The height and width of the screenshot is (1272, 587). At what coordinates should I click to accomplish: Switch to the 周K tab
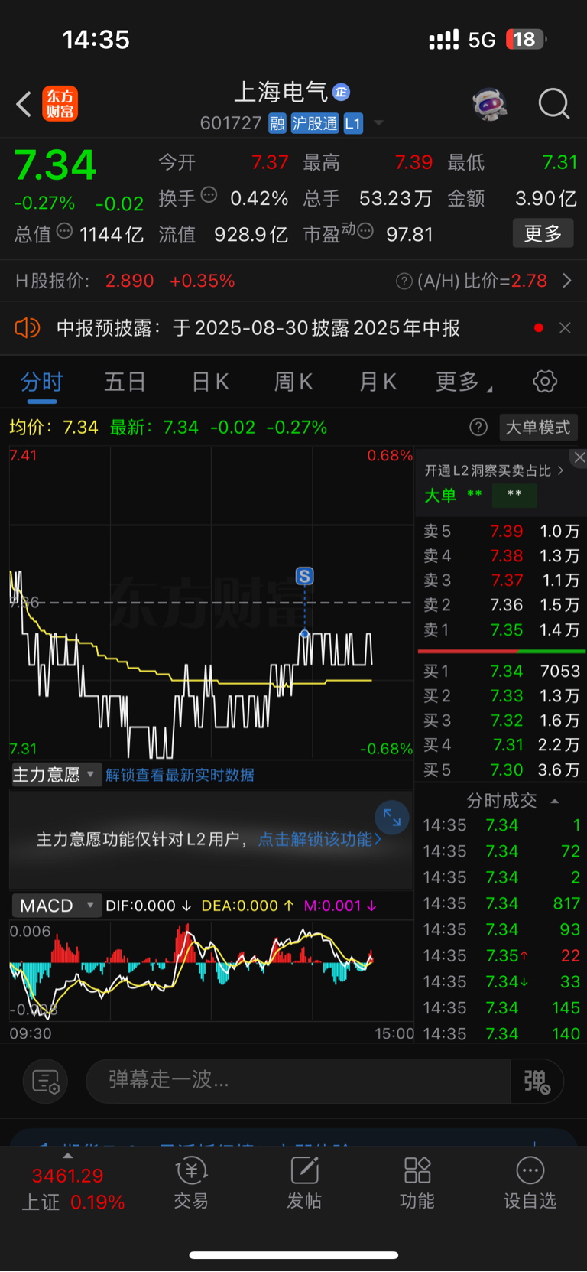click(293, 382)
